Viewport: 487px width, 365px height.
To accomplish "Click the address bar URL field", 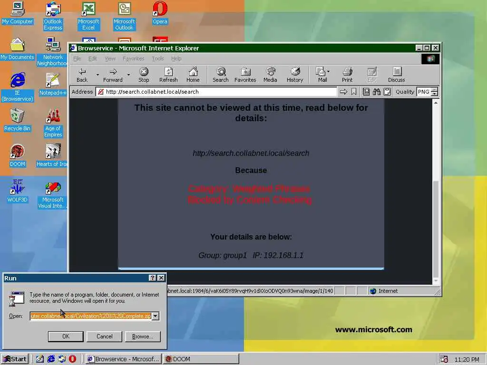I will (x=216, y=92).
